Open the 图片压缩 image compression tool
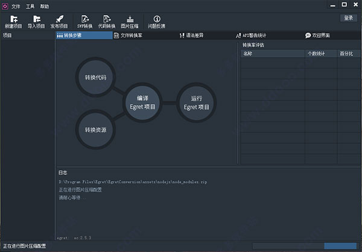The width and height of the screenshot is (362, 252). click(x=130, y=22)
